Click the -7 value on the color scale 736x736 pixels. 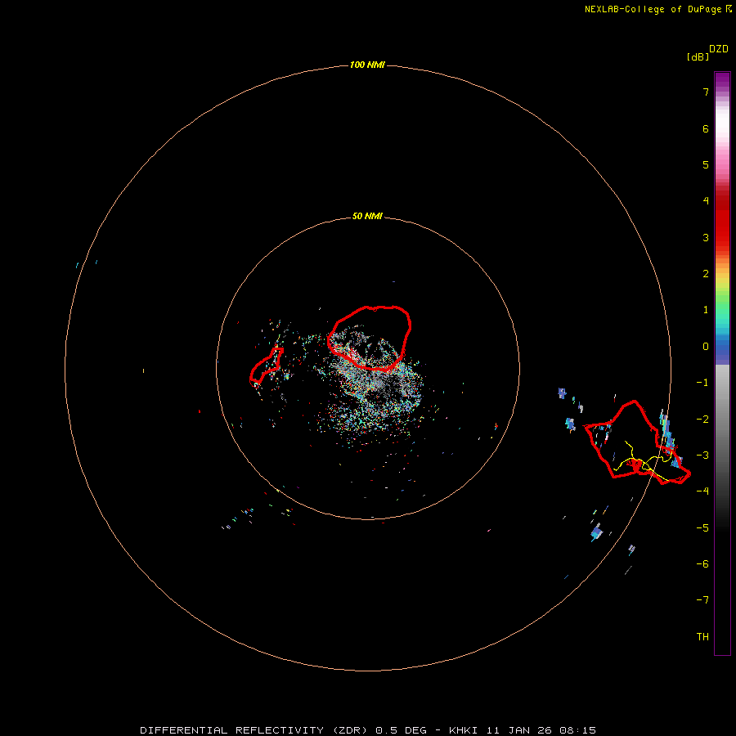click(702, 600)
